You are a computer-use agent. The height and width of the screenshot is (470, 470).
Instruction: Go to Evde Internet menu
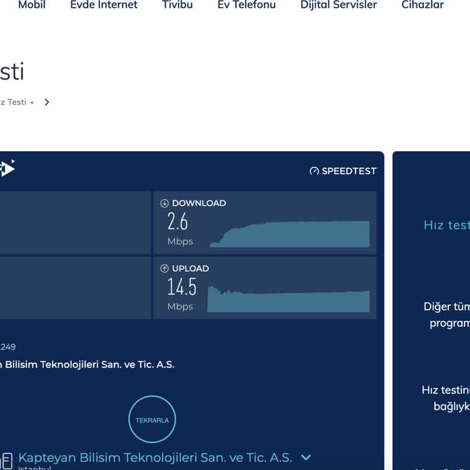tap(104, 5)
